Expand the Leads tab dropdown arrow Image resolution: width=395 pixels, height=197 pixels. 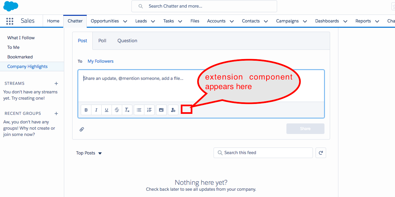153,21
